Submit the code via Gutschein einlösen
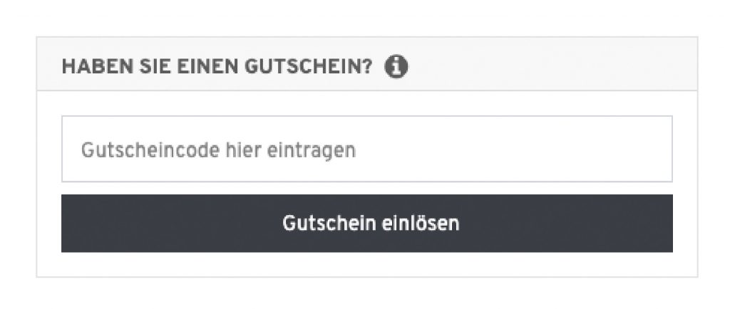 tap(367, 224)
